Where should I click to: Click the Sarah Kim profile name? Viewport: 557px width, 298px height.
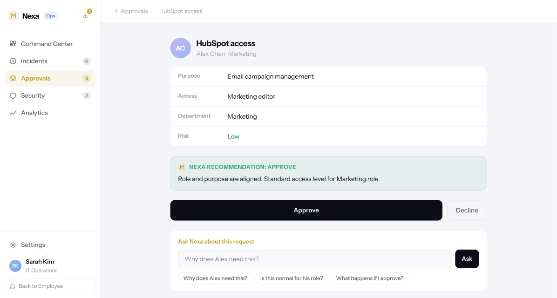pos(40,262)
